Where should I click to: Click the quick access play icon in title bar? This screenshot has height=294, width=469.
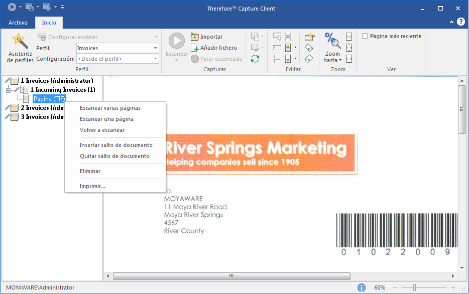pos(12,7)
